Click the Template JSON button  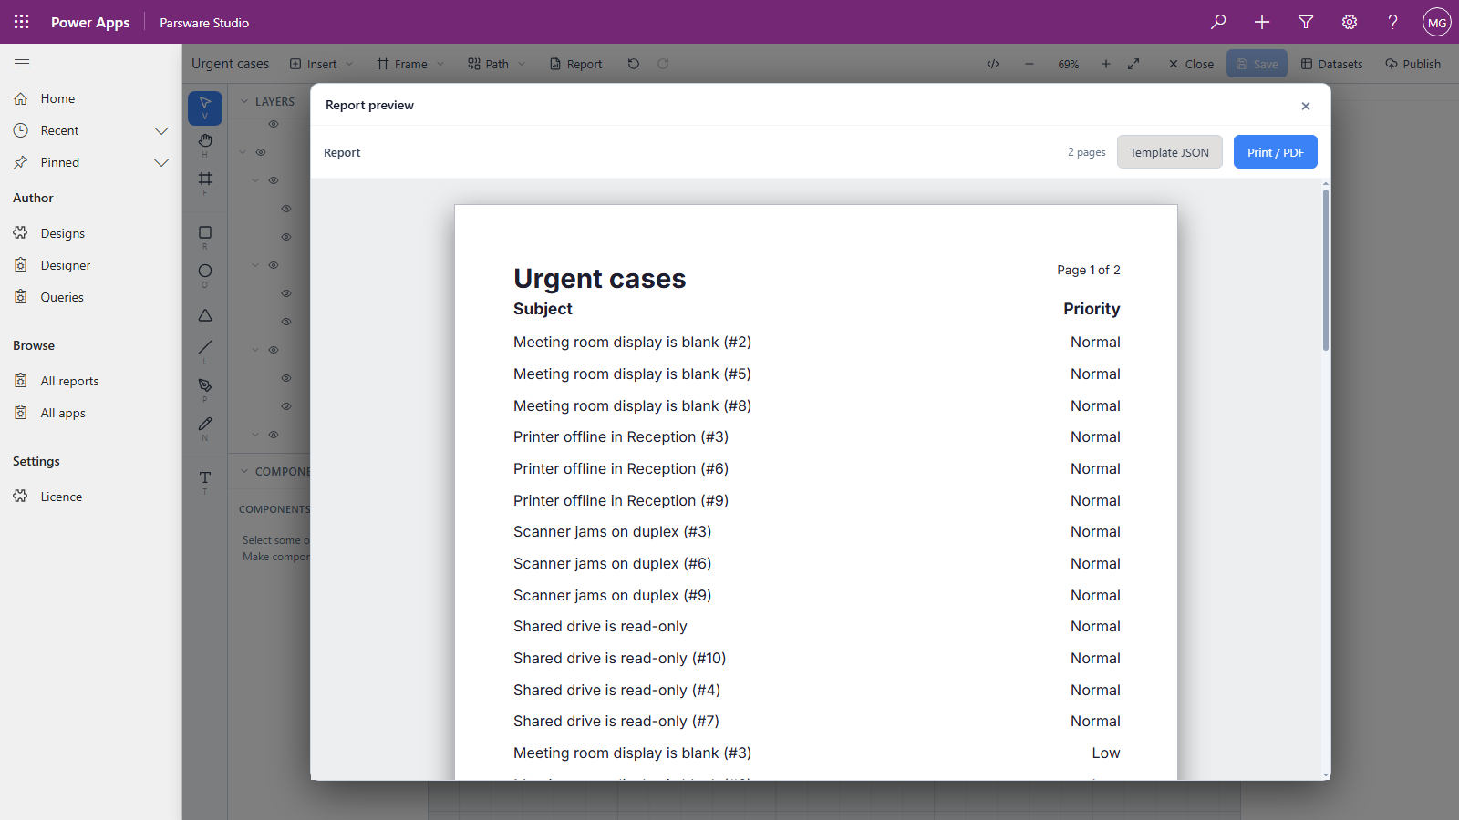point(1170,152)
